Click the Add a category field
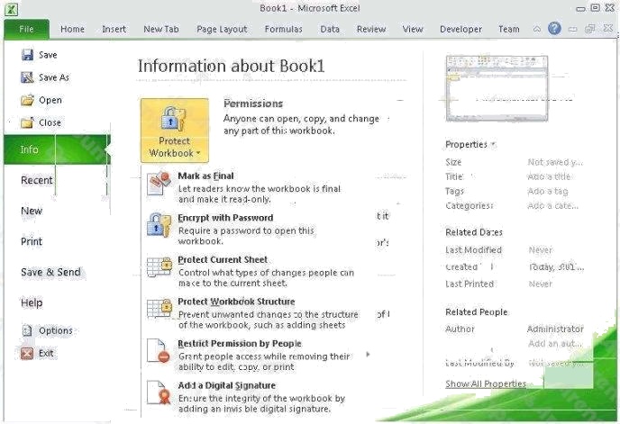 [x=552, y=205]
